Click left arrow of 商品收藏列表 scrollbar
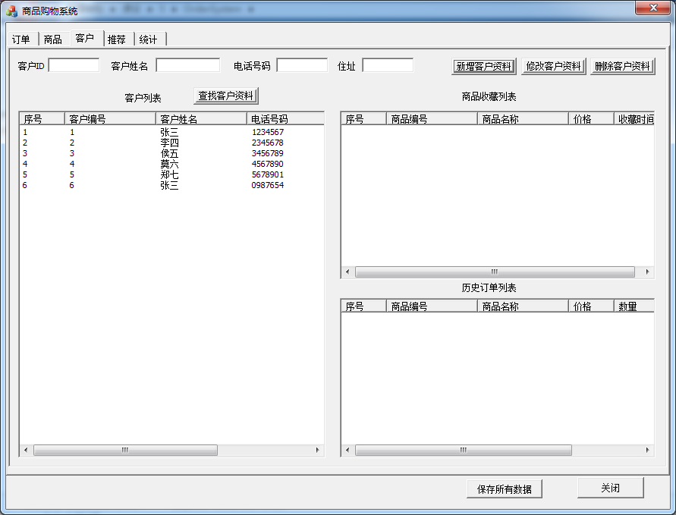Screen dimensions: 676x515 pos(347,272)
